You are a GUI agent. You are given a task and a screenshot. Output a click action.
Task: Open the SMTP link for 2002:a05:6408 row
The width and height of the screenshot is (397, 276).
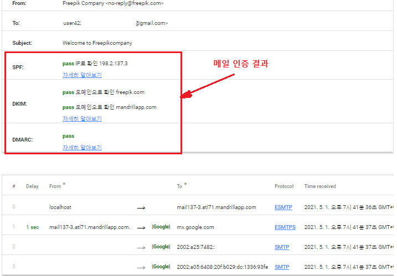pos(282,267)
